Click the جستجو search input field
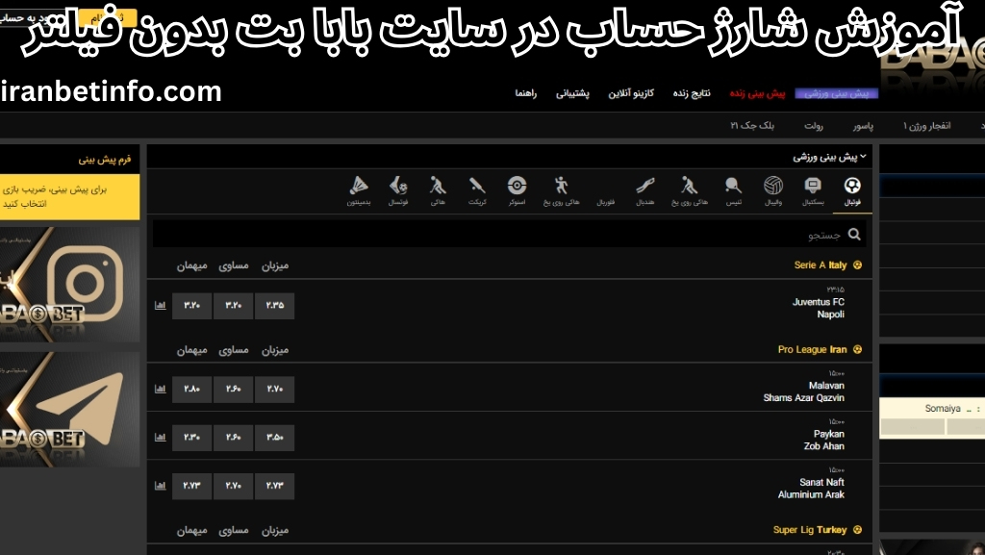 [x=509, y=234]
